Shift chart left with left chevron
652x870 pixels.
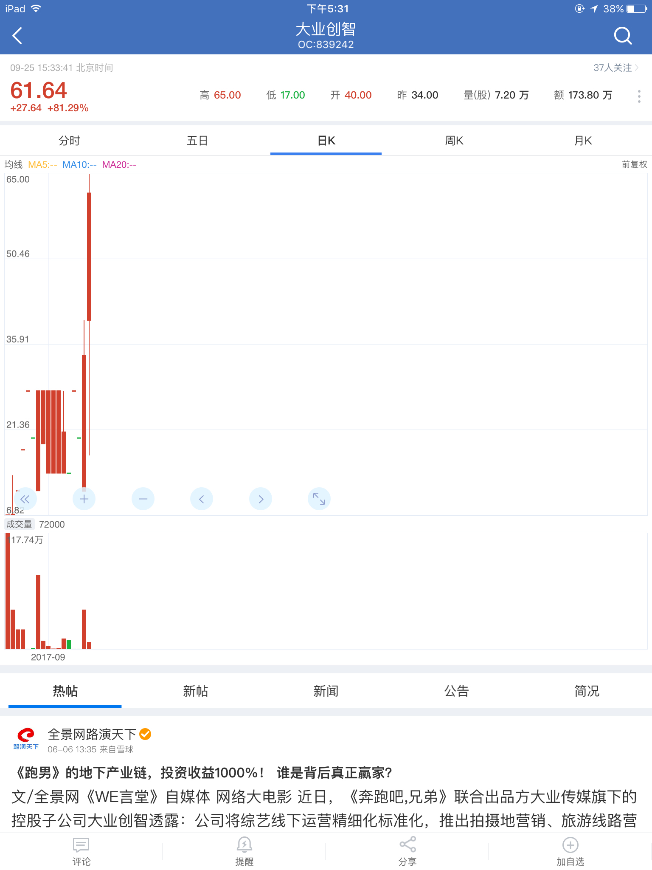click(202, 499)
